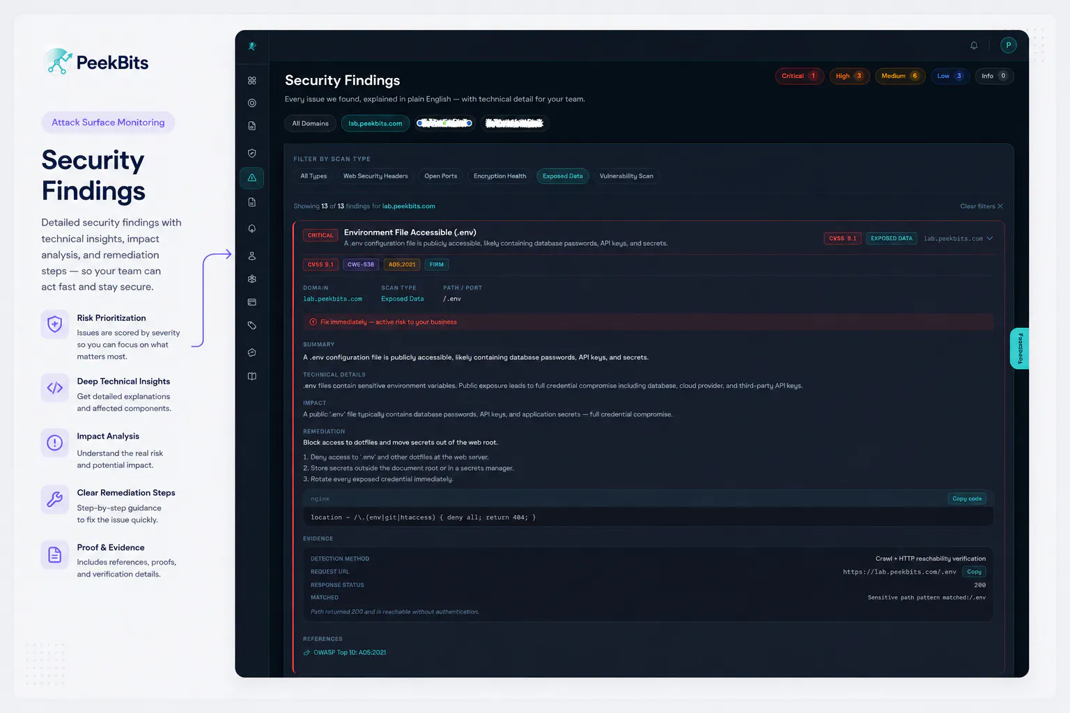Open the price tag icon in the sidebar
The image size is (1070, 713).
point(252,326)
